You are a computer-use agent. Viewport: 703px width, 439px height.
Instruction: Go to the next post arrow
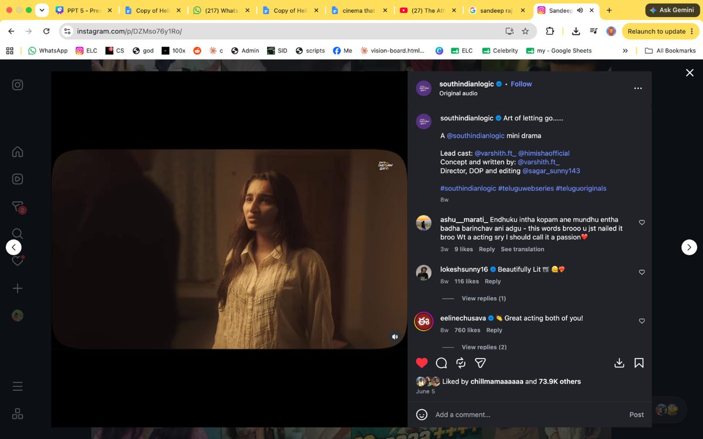[x=689, y=247]
